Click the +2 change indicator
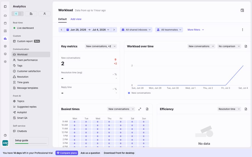252x157 pixels. pyautogui.click(x=115, y=64)
